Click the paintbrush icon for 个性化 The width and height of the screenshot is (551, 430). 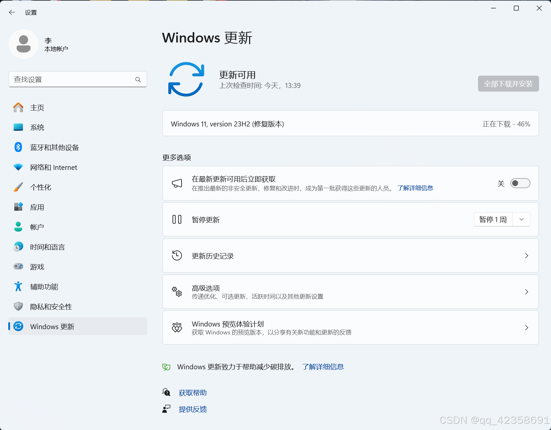tap(18, 187)
